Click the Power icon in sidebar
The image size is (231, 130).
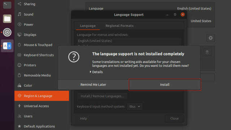coord(19,24)
